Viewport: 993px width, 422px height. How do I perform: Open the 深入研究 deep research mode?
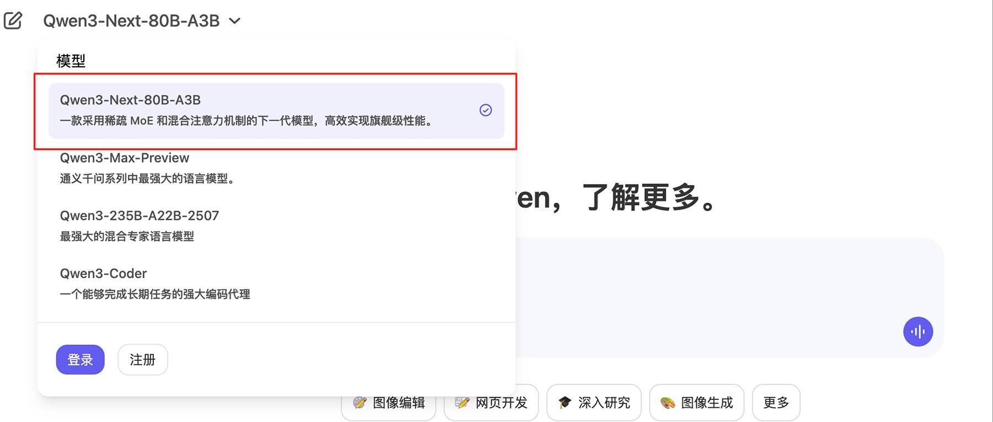point(594,403)
